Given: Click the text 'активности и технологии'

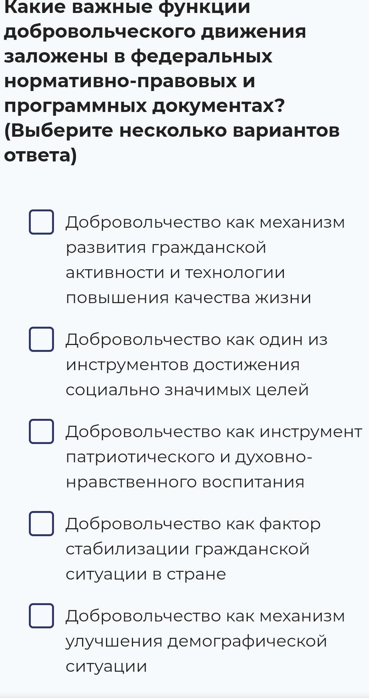Looking at the screenshot, I should coord(175,273).
